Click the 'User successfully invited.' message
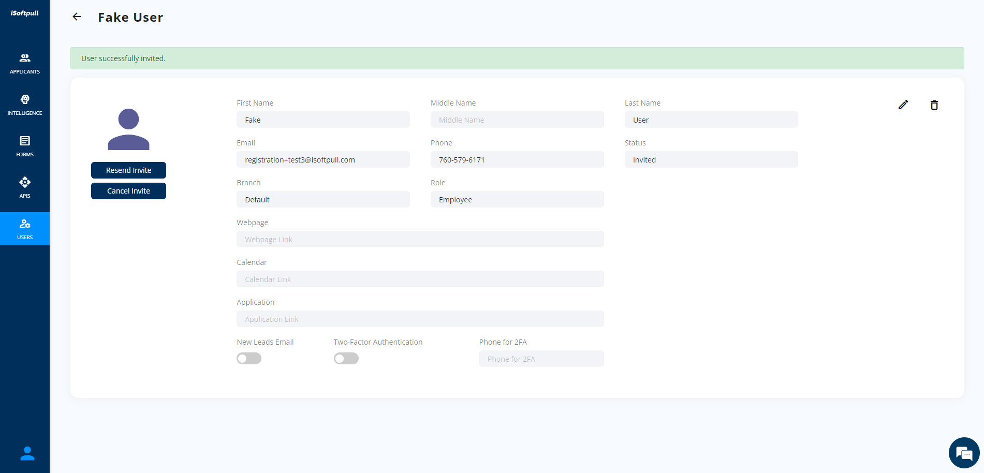This screenshot has width=984, height=473. pyautogui.click(x=123, y=58)
